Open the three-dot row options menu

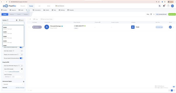[173, 27]
